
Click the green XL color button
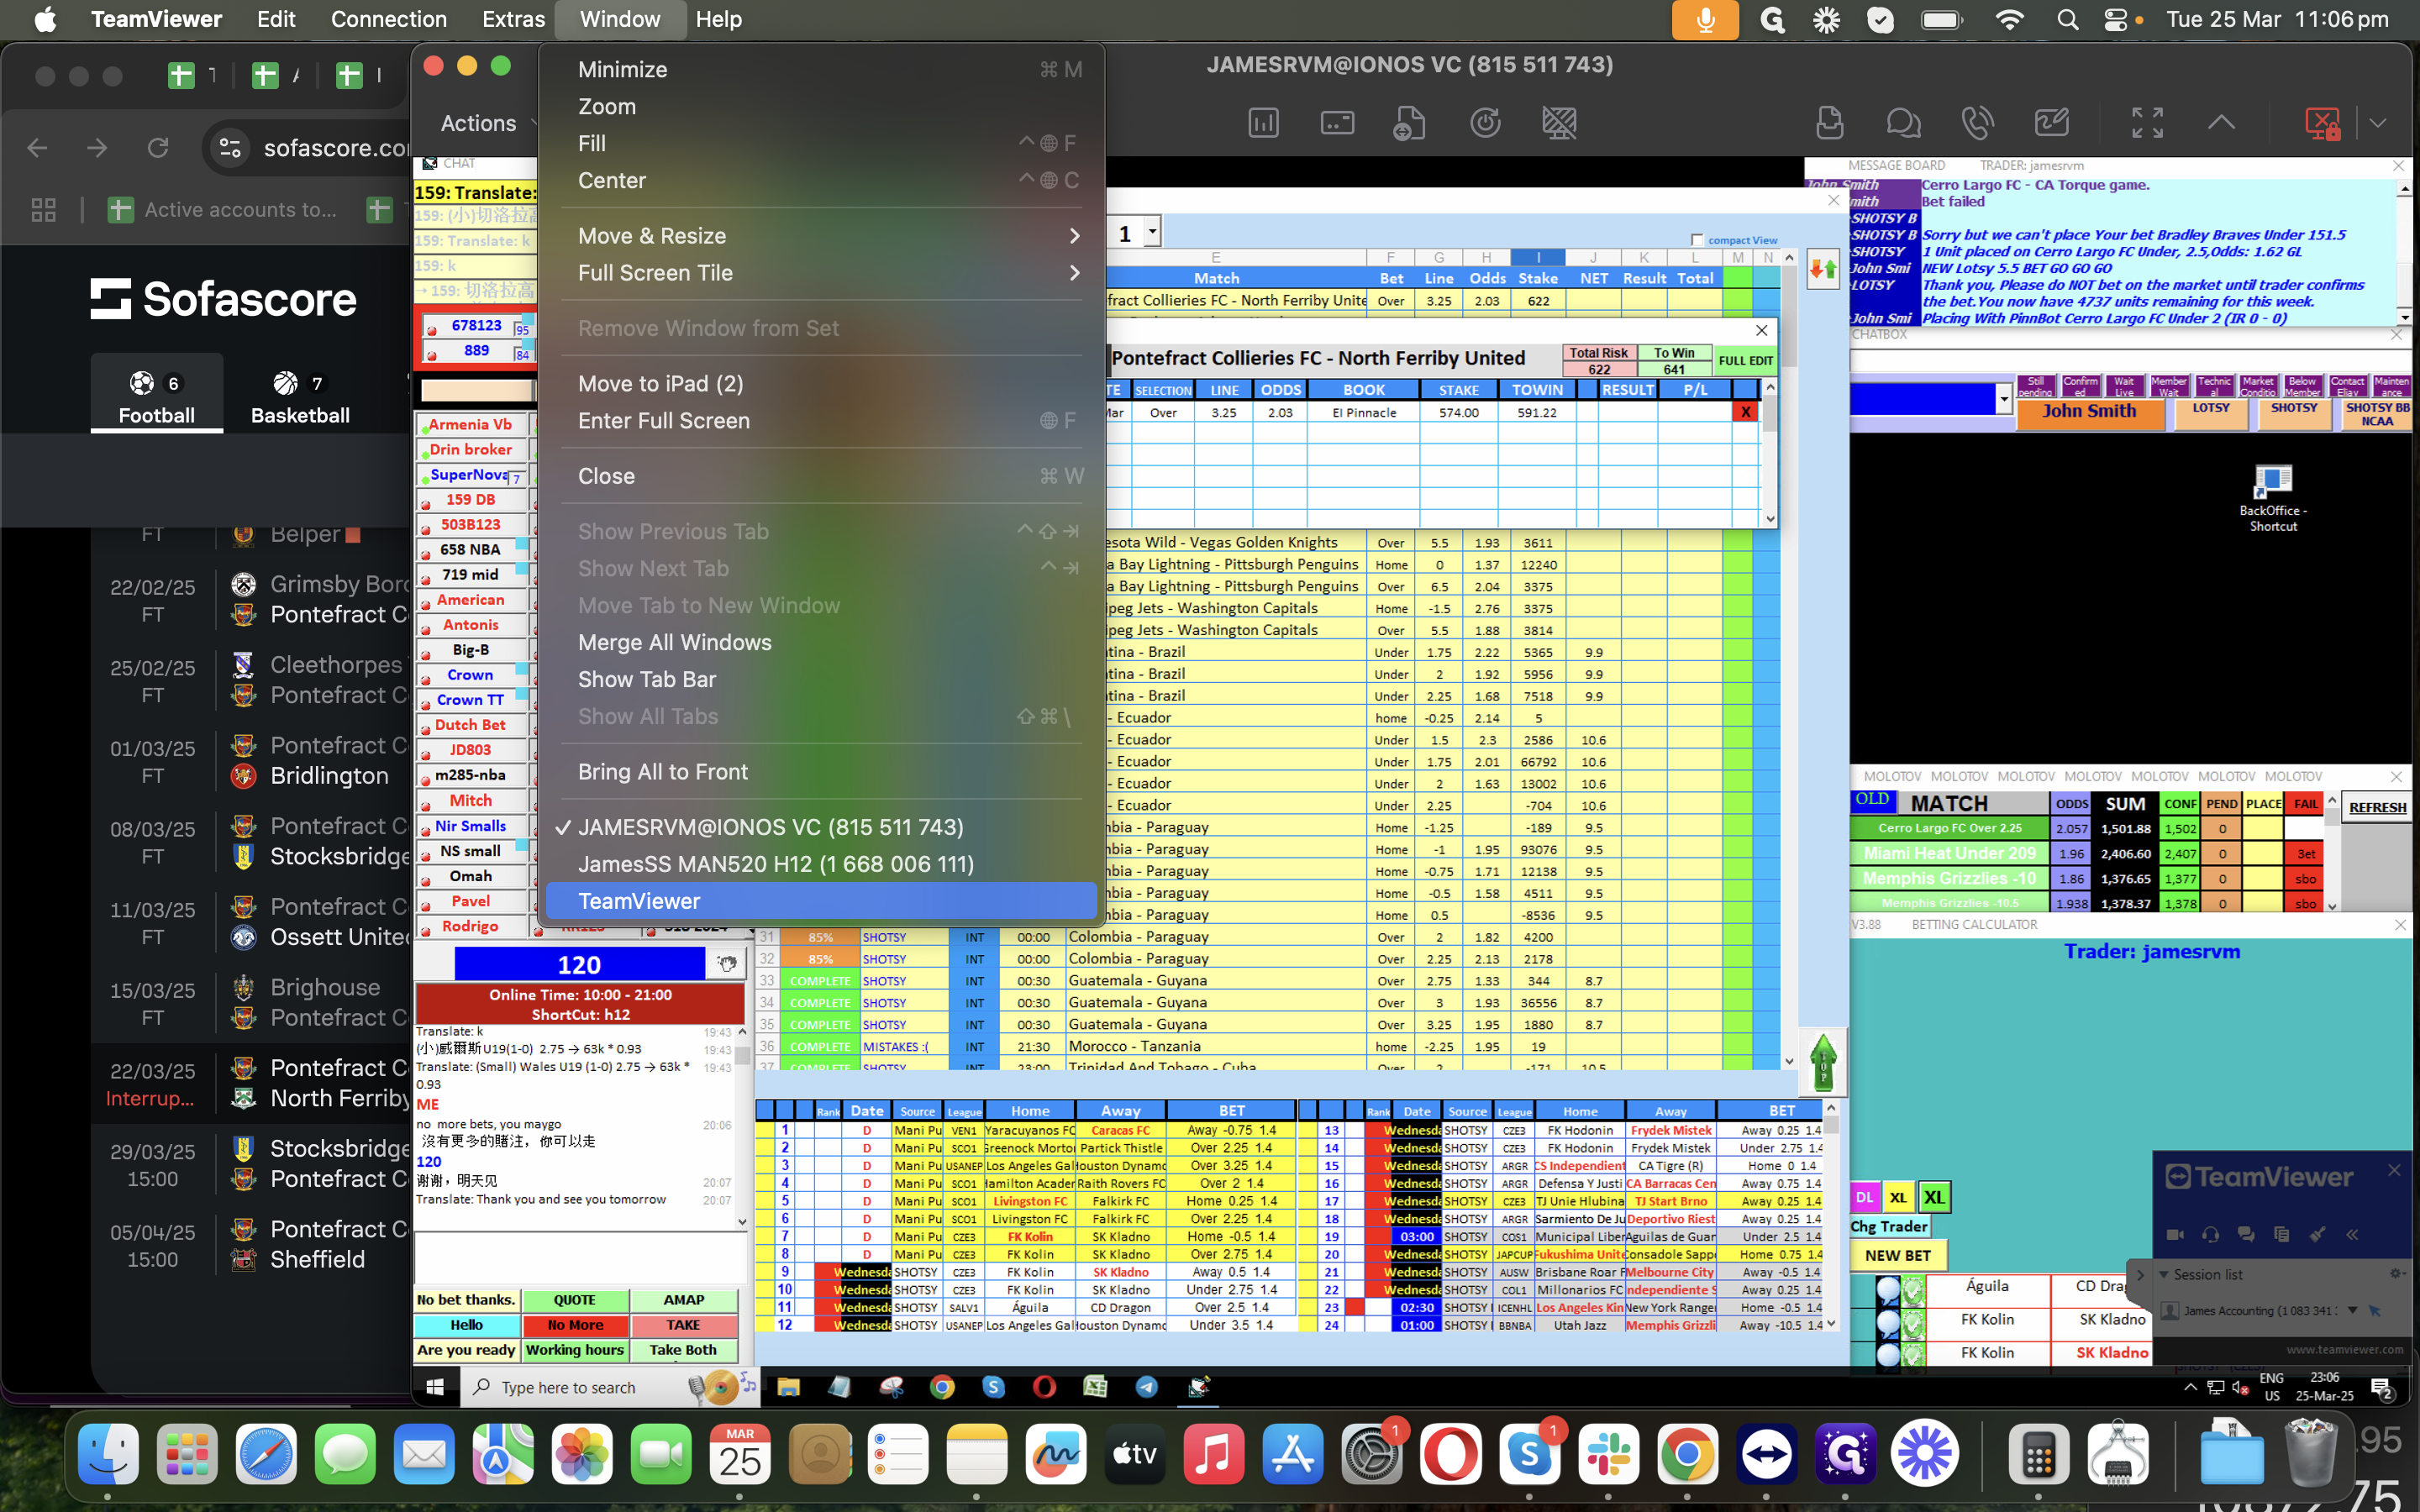pos(1934,1197)
